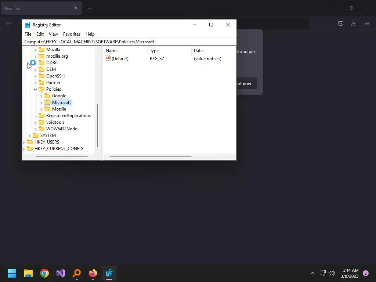The image size is (376, 282).
Task: Expand the HKEY_USERS hive
Action: coord(24,142)
